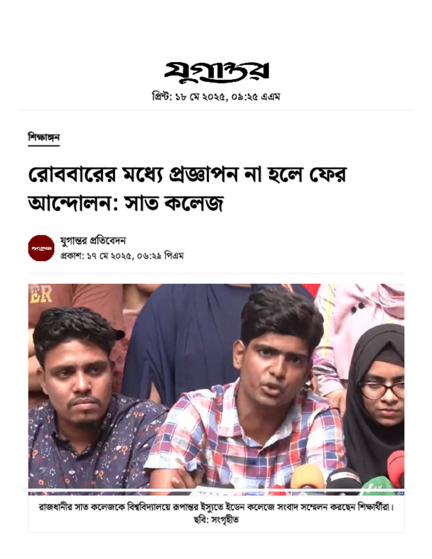Image resolution: width=432 pixels, height=559 pixels.
Task: Click the green microphone in the photo
Action: point(378,486)
